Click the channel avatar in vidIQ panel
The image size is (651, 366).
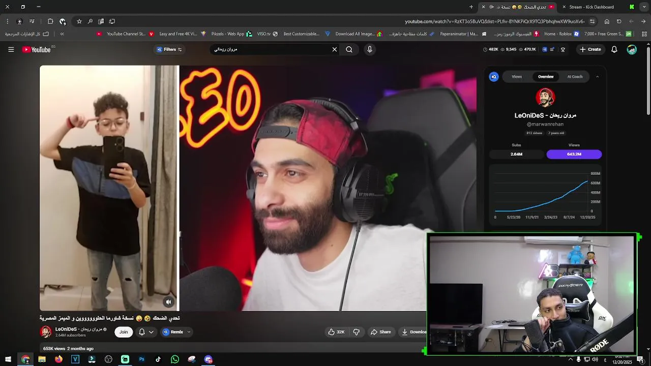click(545, 98)
